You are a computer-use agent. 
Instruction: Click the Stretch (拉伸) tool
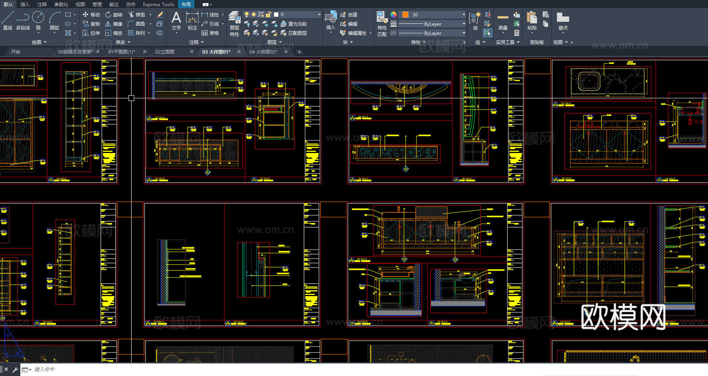click(x=91, y=33)
